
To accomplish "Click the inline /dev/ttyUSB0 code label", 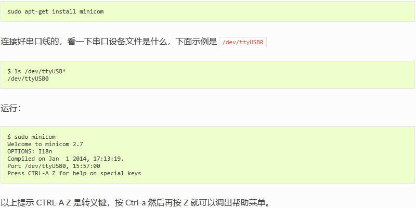I will coord(243,42).
